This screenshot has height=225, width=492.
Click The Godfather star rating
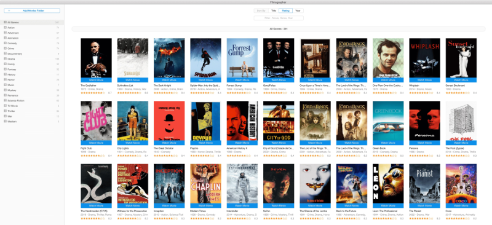(x=93, y=93)
